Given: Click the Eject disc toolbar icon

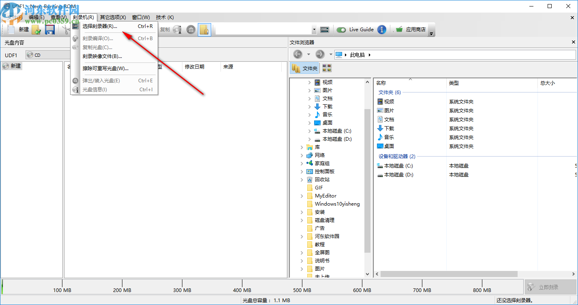Looking at the screenshot, I should (191, 30).
